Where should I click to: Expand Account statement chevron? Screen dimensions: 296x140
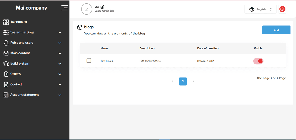(x=60, y=95)
